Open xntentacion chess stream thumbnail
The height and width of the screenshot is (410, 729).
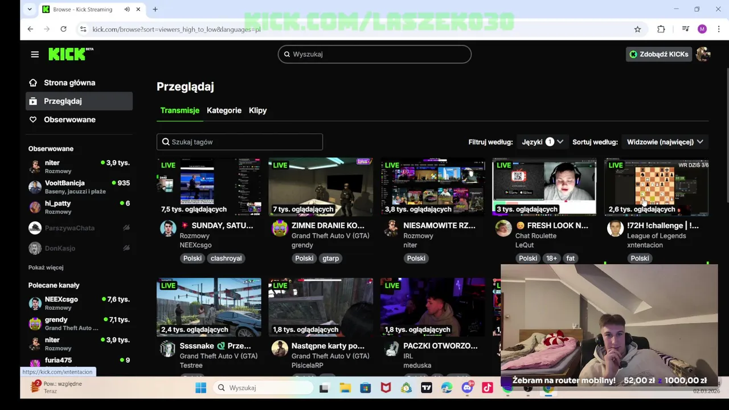pyautogui.click(x=656, y=187)
